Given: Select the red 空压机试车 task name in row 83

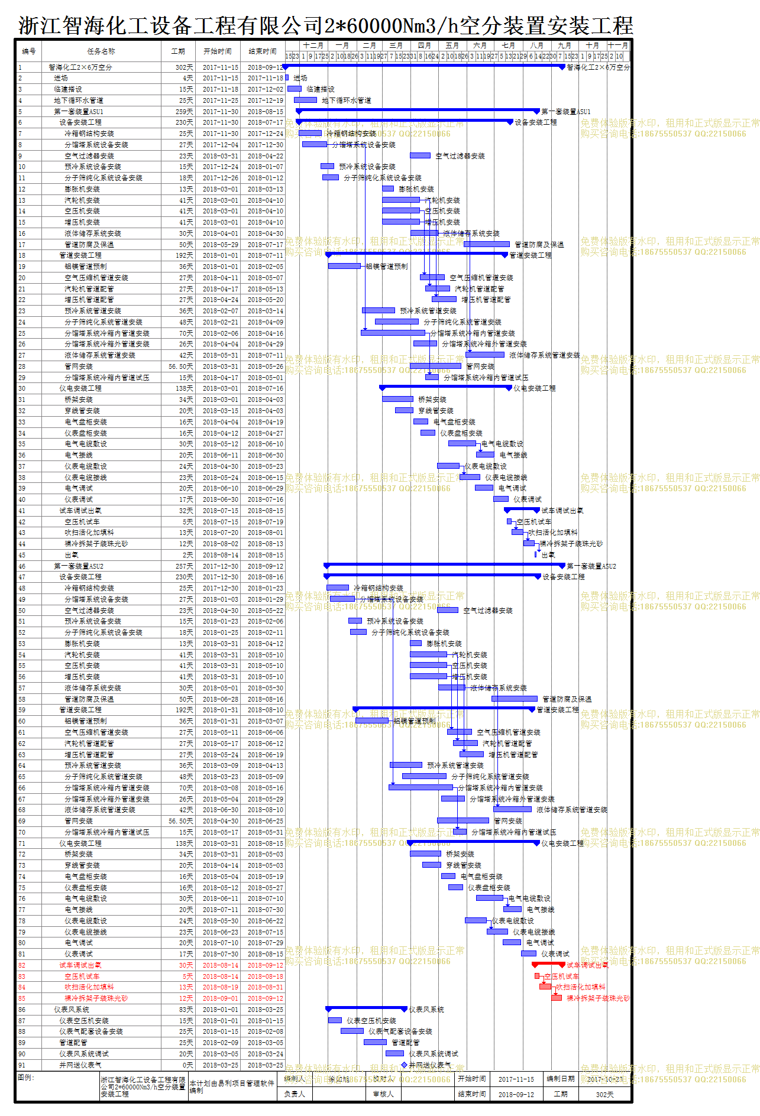Looking at the screenshot, I should click(x=82, y=976).
